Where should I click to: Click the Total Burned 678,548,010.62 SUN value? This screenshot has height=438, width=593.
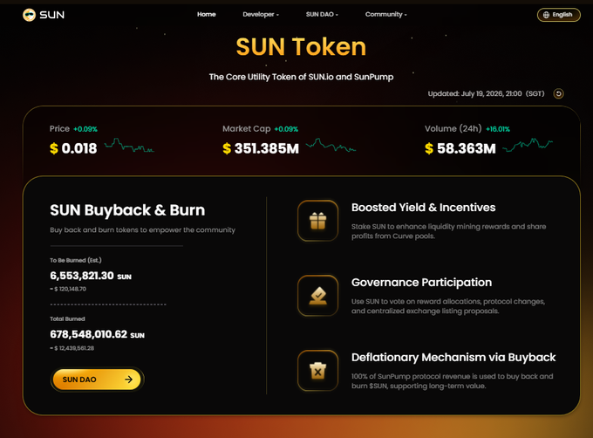[x=97, y=334]
